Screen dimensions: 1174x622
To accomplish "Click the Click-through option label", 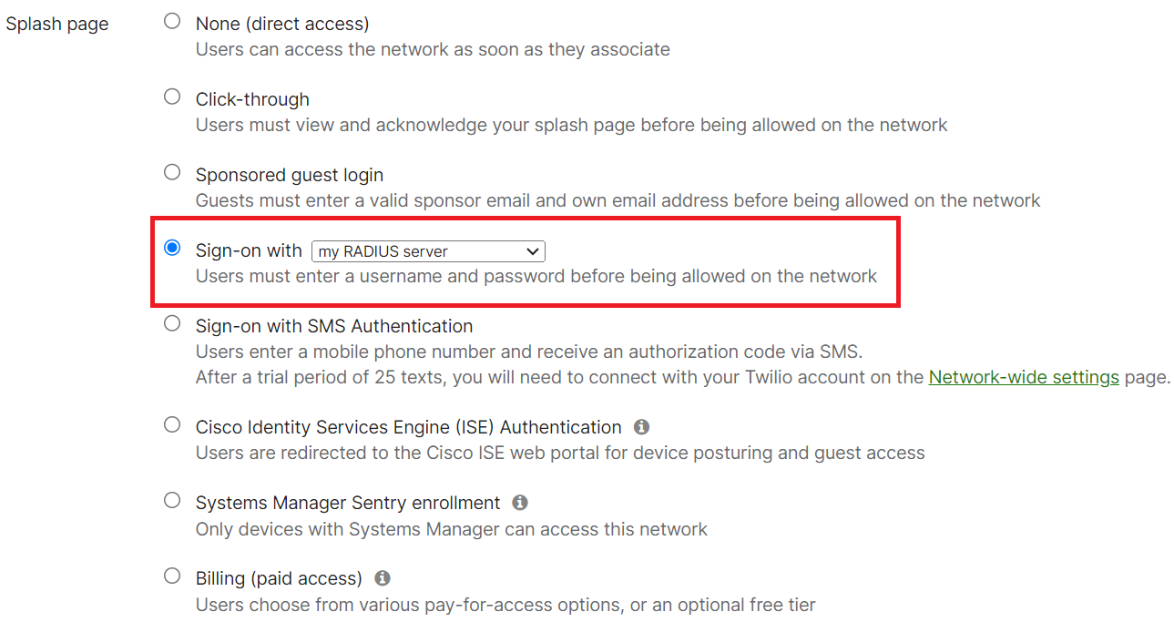I will point(252,99).
